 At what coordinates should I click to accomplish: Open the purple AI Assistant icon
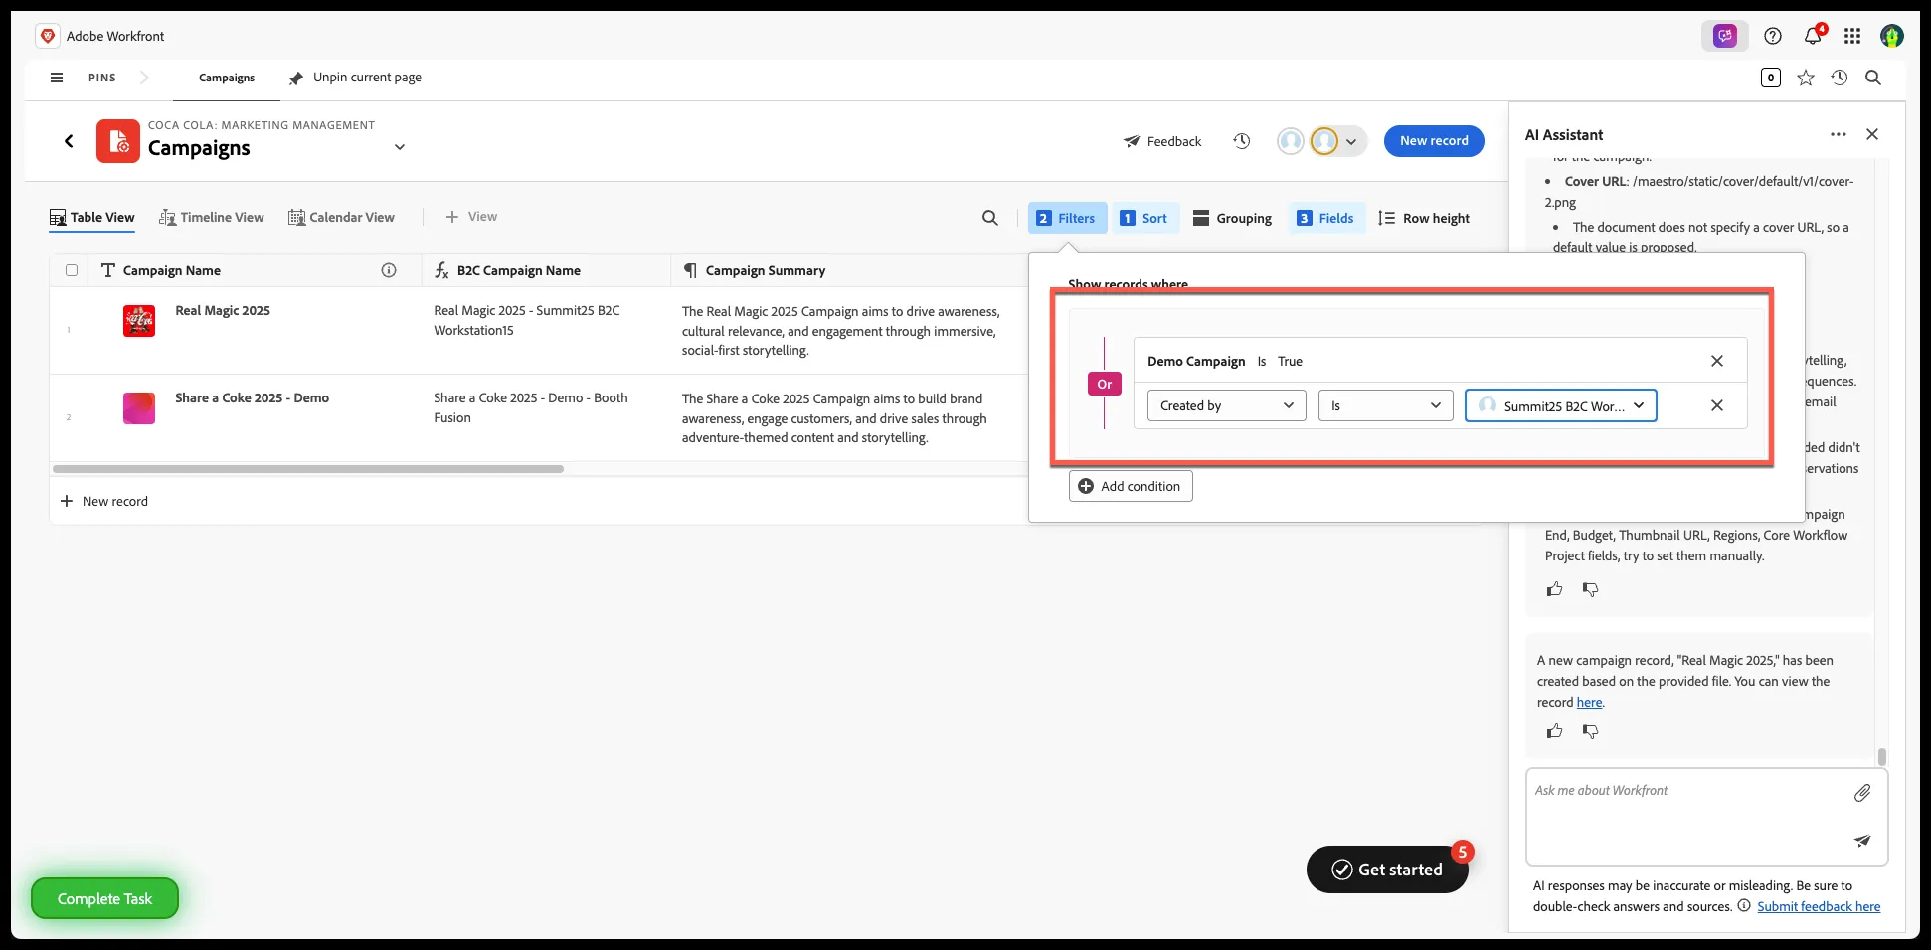click(x=1725, y=36)
